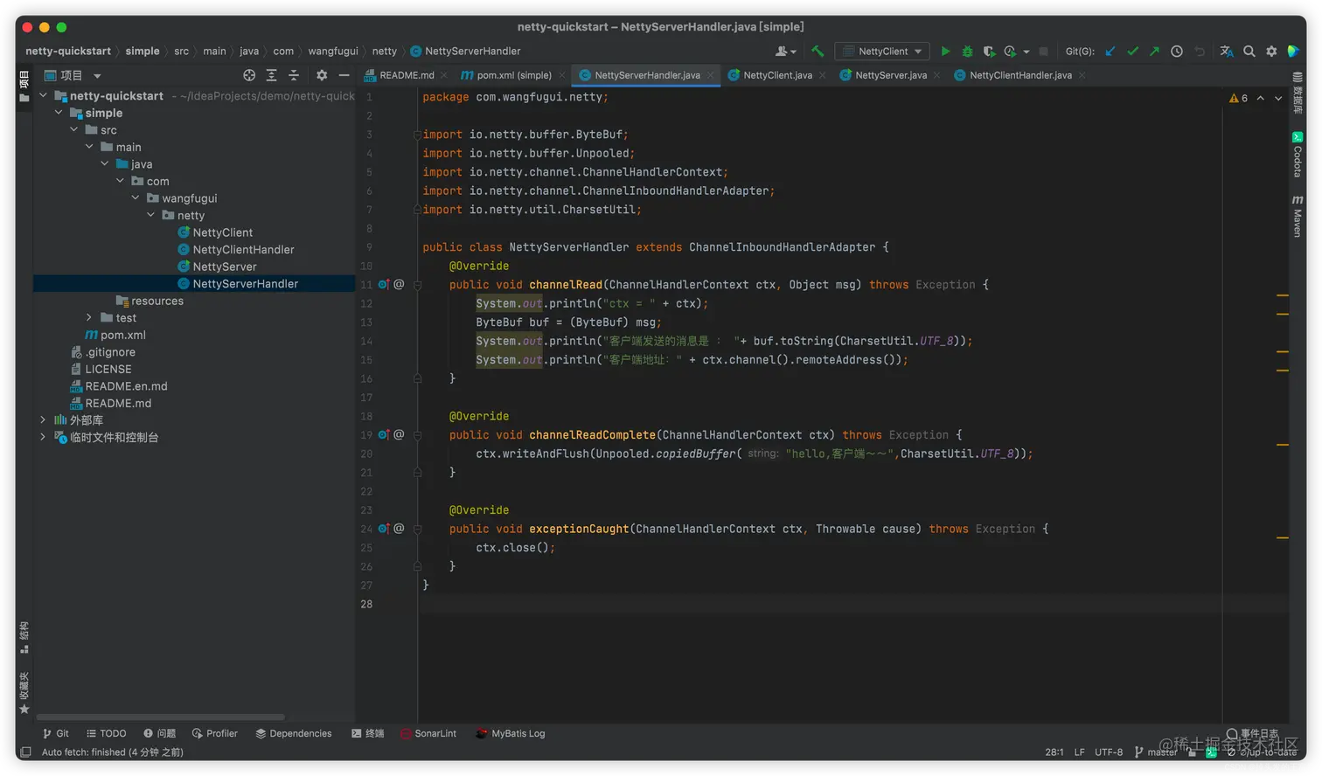
Task: Select opened file locate target icon
Action: [249, 75]
